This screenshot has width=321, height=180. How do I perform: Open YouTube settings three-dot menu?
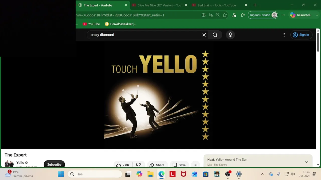pos(284,35)
